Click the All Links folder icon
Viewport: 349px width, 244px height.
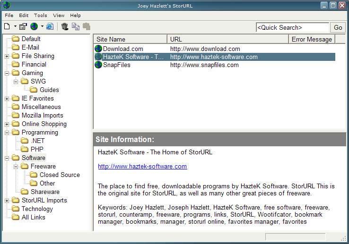tap(16, 217)
